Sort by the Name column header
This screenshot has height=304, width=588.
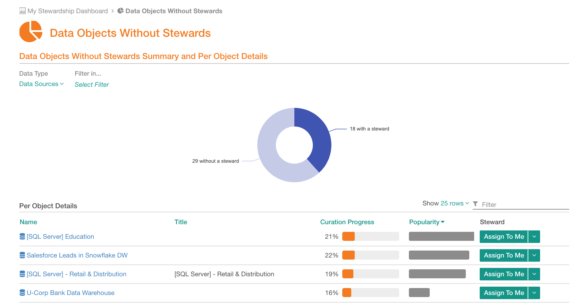[28, 222]
